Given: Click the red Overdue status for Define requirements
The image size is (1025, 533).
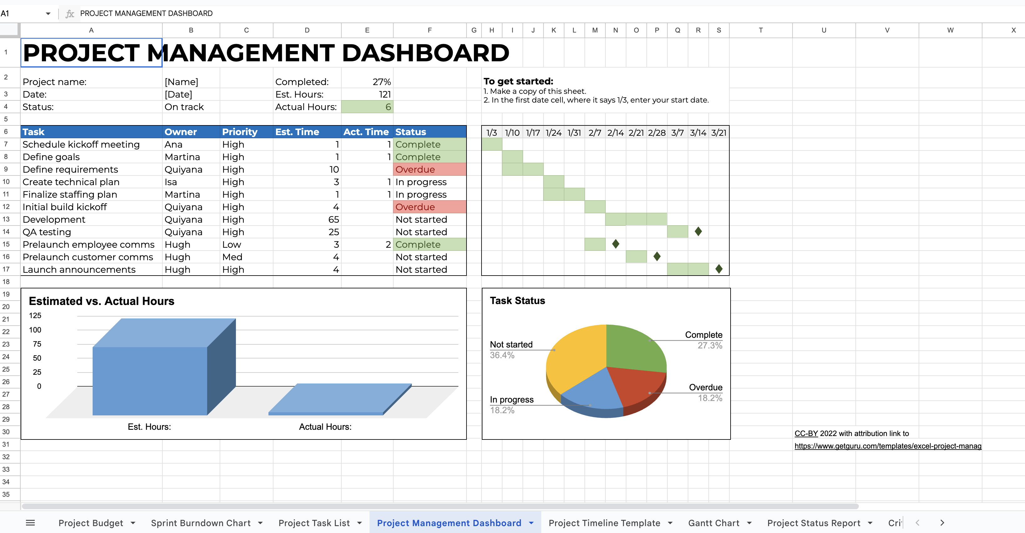Looking at the screenshot, I should pos(429,170).
